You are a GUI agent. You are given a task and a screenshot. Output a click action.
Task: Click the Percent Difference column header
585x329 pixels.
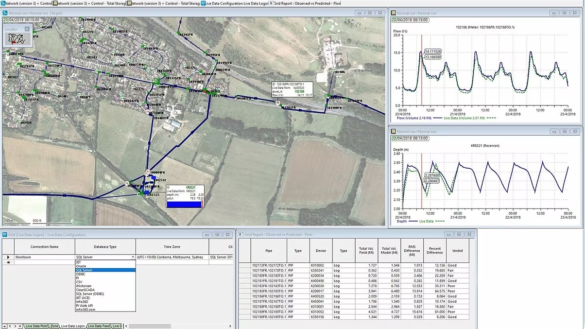[434, 251]
